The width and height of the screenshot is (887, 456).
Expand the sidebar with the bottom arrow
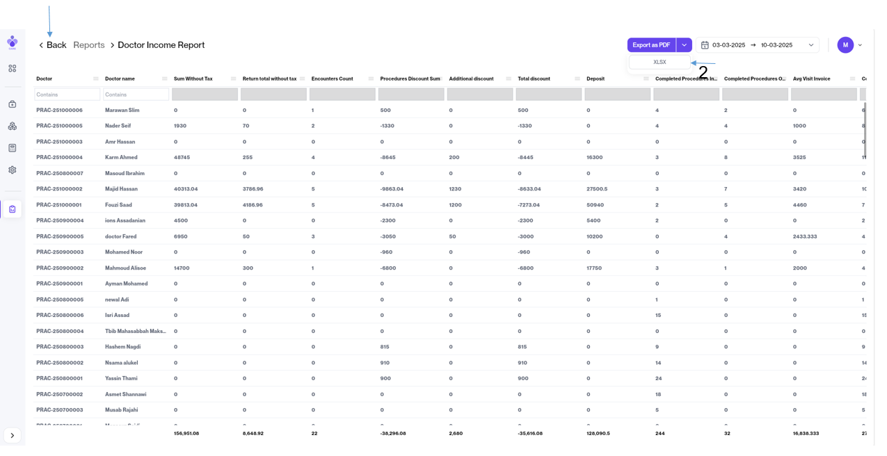(x=13, y=436)
